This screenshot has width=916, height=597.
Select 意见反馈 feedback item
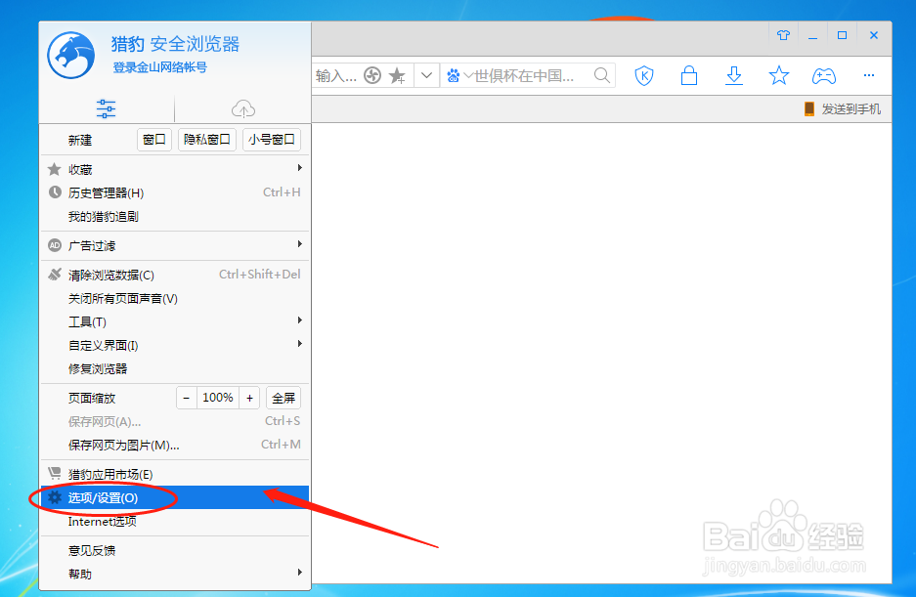175,550
